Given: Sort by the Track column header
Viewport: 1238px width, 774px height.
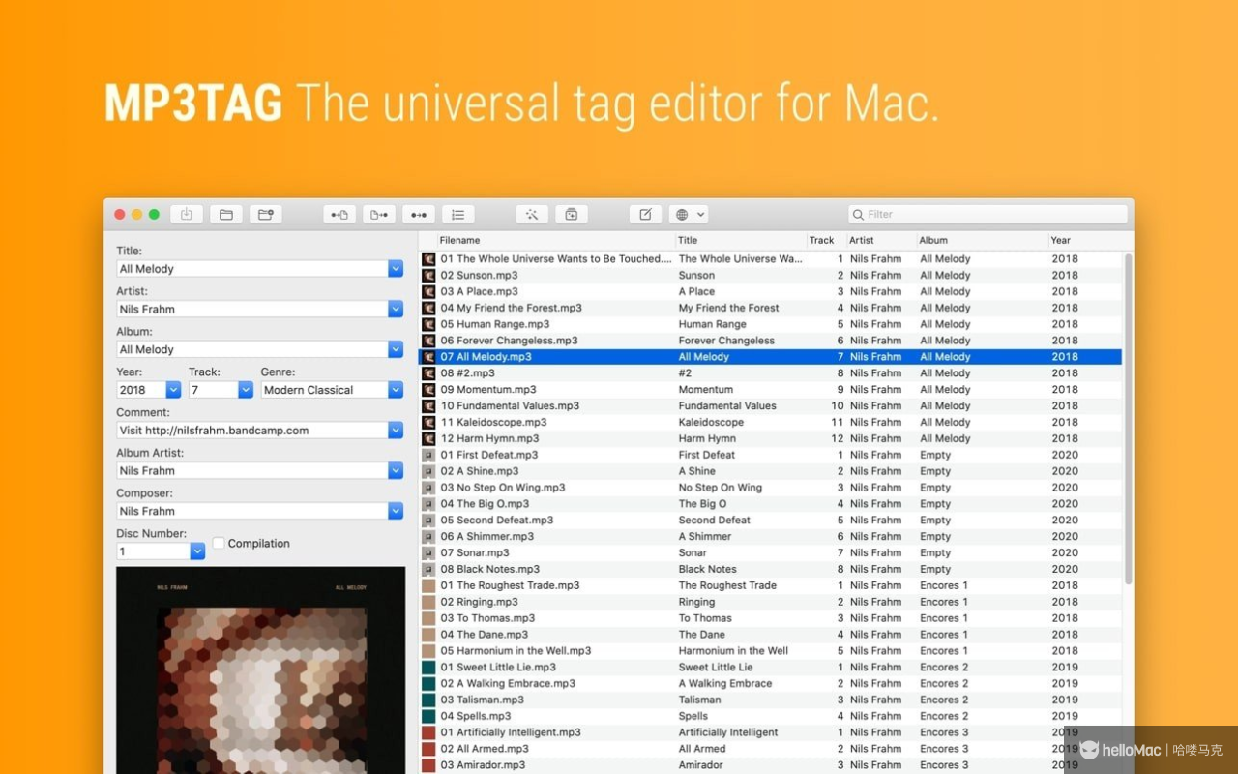Looking at the screenshot, I should tap(821, 240).
